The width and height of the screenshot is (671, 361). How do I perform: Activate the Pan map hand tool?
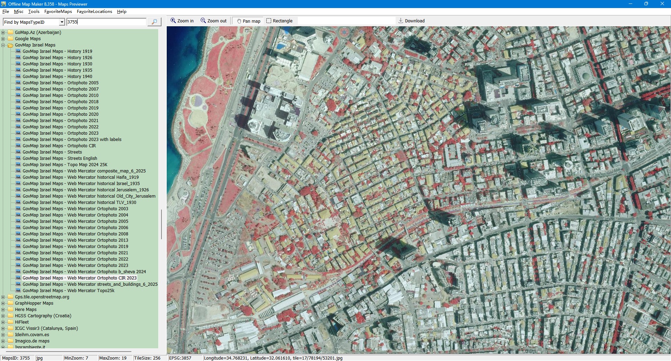(239, 21)
